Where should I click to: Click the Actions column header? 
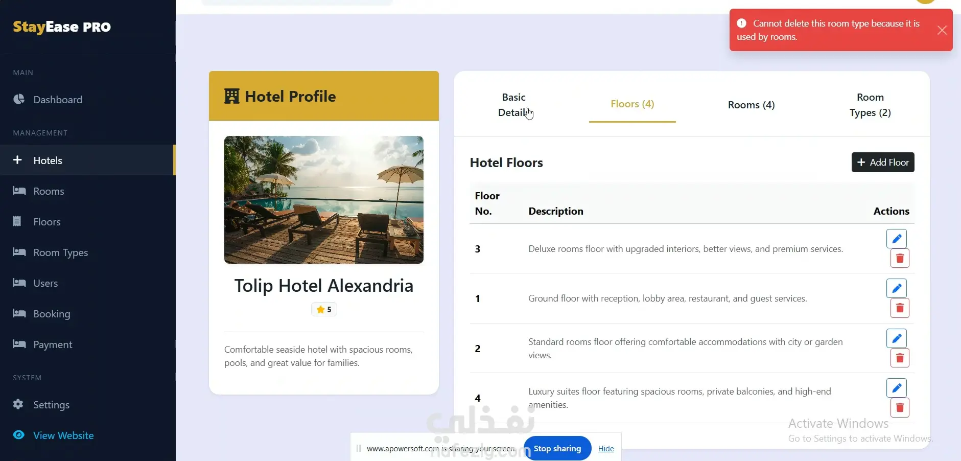[892, 211]
